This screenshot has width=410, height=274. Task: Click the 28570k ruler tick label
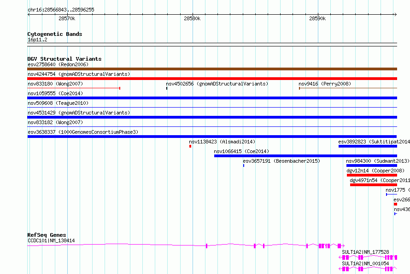[67, 18]
